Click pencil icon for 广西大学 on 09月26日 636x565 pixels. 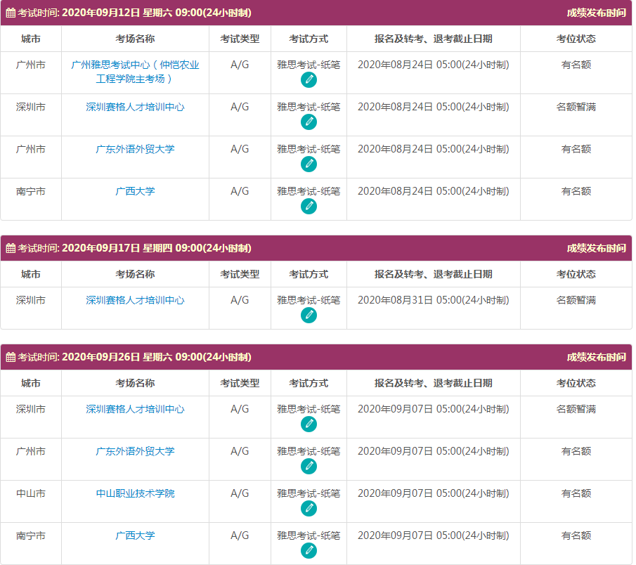(x=309, y=551)
